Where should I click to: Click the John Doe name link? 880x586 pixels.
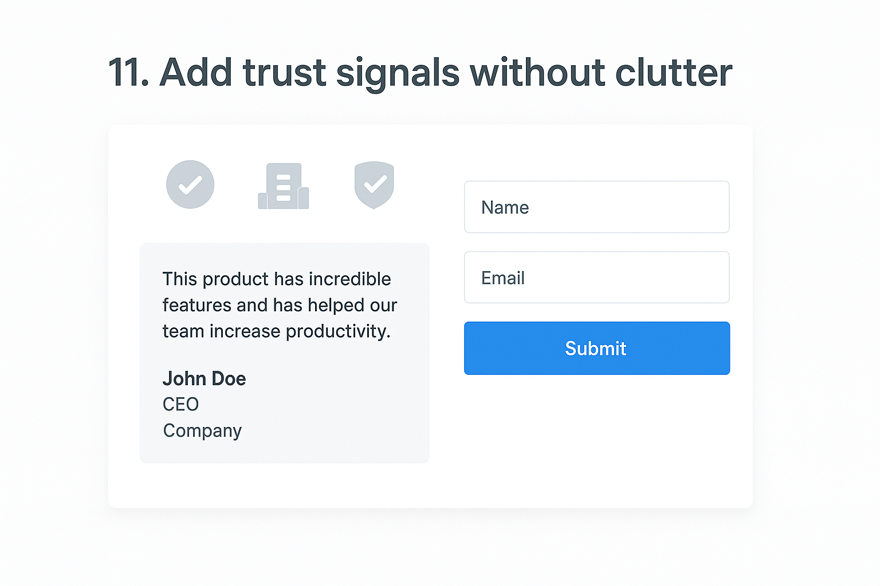204,378
